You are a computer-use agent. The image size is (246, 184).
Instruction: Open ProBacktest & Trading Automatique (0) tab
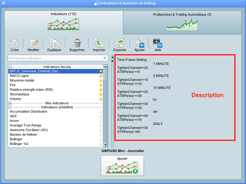click(x=182, y=22)
